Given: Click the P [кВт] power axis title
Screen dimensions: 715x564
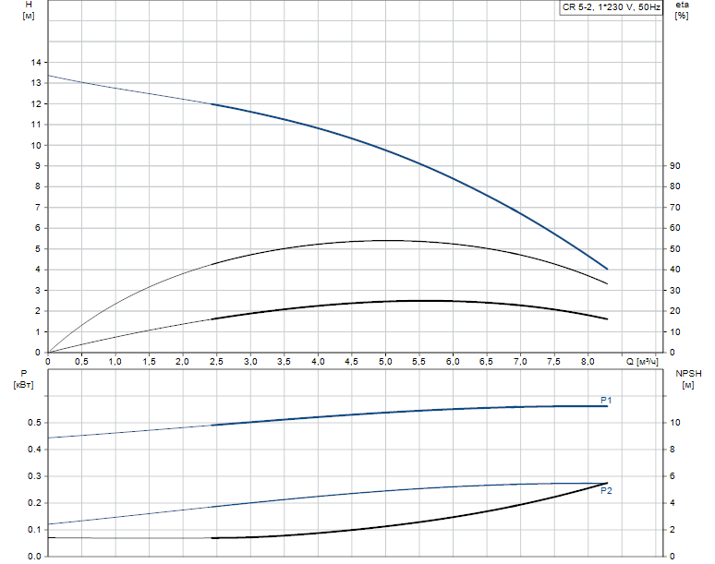Looking at the screenshot, I should click(x=24, y=379).
